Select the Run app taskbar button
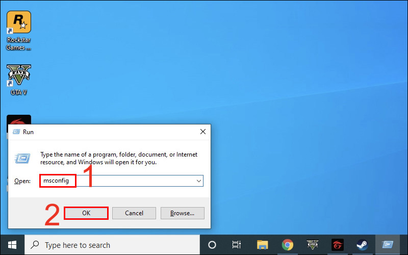Viewport: 408px width, 255px height. point(388,245)
